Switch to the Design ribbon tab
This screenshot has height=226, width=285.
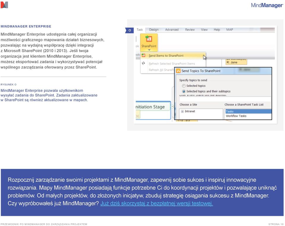[154, 30]
